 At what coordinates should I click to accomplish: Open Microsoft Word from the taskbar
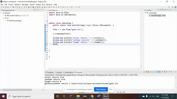(x=99, y=96)
